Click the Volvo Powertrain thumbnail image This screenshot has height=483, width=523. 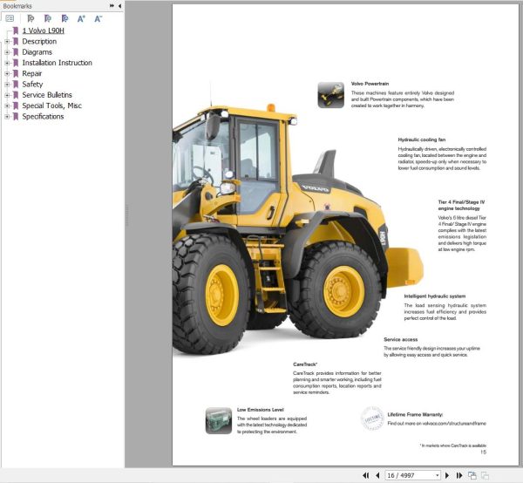(330, 95)
